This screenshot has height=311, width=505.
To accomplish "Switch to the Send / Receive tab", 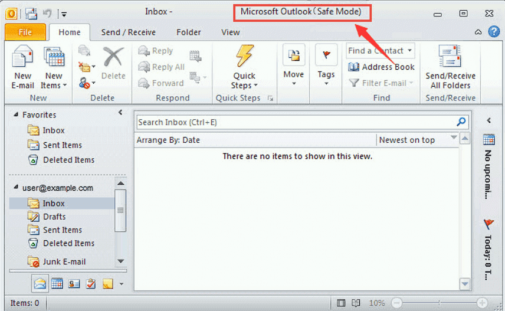I will tap(128, 32).
